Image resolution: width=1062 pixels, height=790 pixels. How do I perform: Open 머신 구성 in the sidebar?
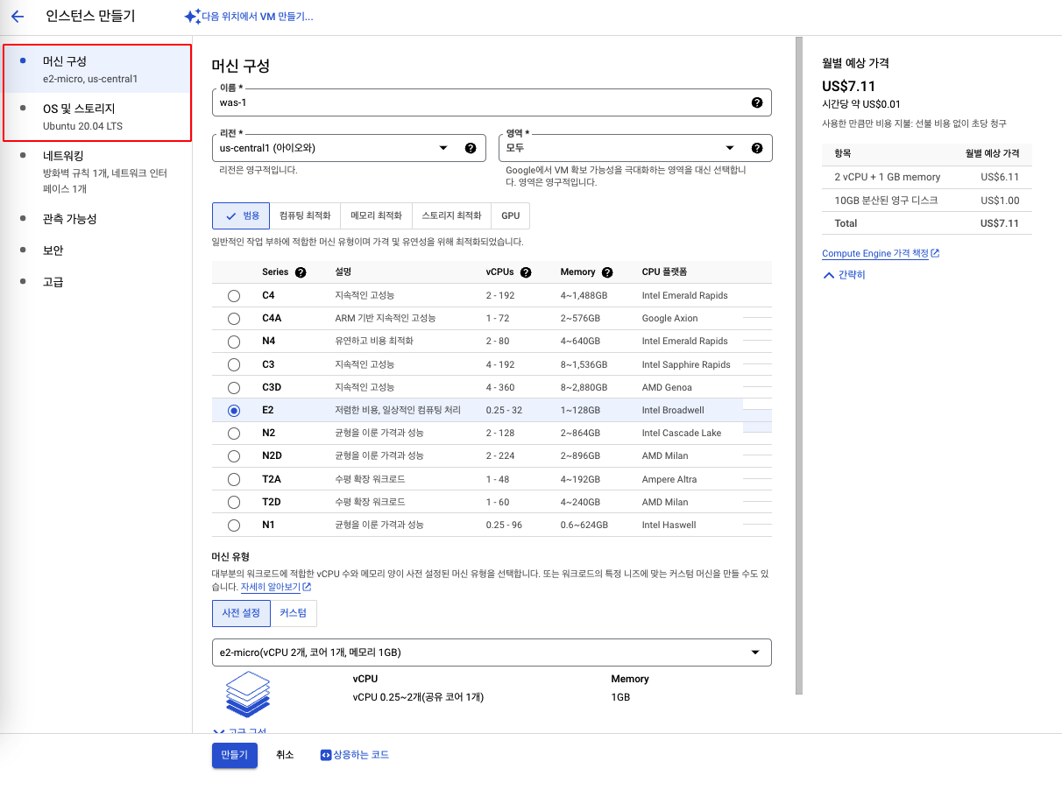[x=96, y=69]
